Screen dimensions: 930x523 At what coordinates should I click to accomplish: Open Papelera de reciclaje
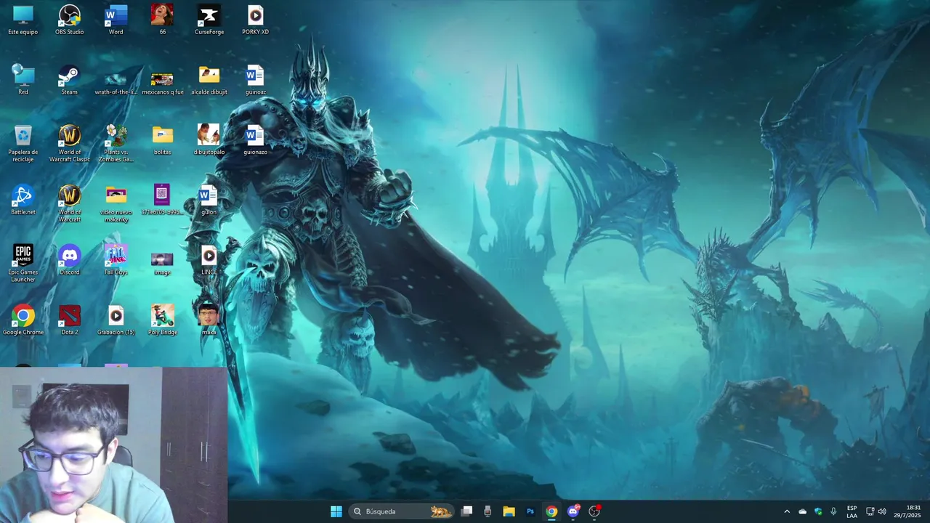23,144
